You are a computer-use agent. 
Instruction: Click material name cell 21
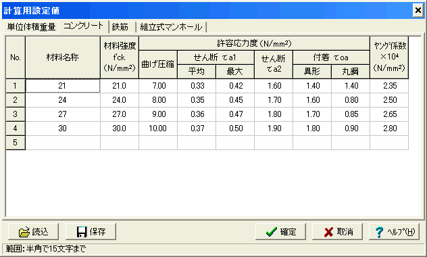pos(63,86)
